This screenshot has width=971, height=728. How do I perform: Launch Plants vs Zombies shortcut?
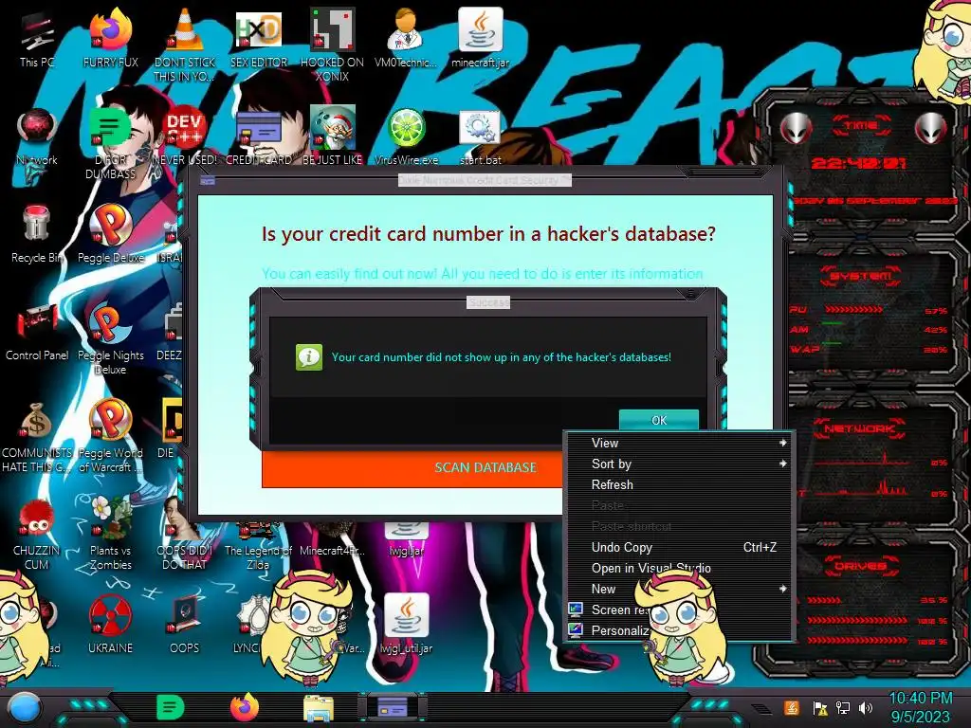pos(111,534)
